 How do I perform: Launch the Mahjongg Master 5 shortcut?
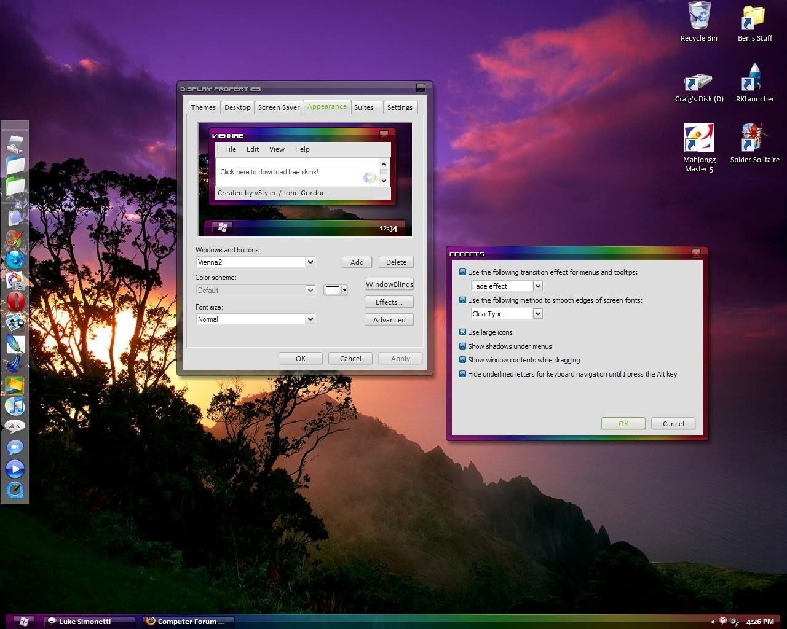pos(699,148)
